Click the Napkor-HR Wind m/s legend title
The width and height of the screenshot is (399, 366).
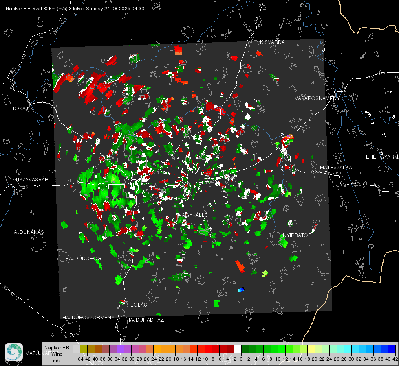(57, 354)
